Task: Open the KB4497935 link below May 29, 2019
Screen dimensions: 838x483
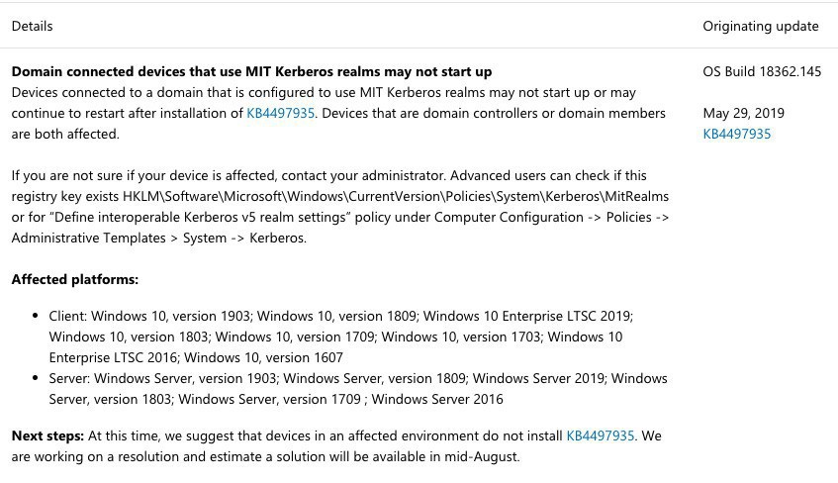Action: click(736, 134)
